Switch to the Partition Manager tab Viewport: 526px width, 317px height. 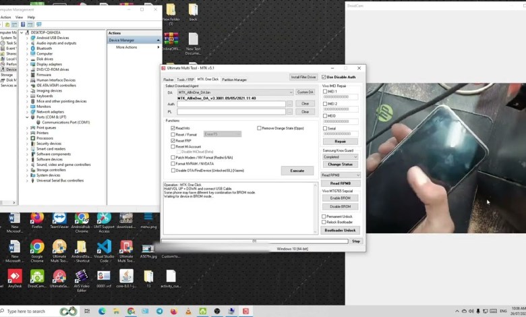coord(234,80)
